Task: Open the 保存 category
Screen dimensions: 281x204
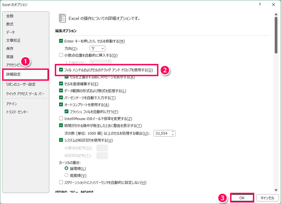Action: (x=10, y=48)
